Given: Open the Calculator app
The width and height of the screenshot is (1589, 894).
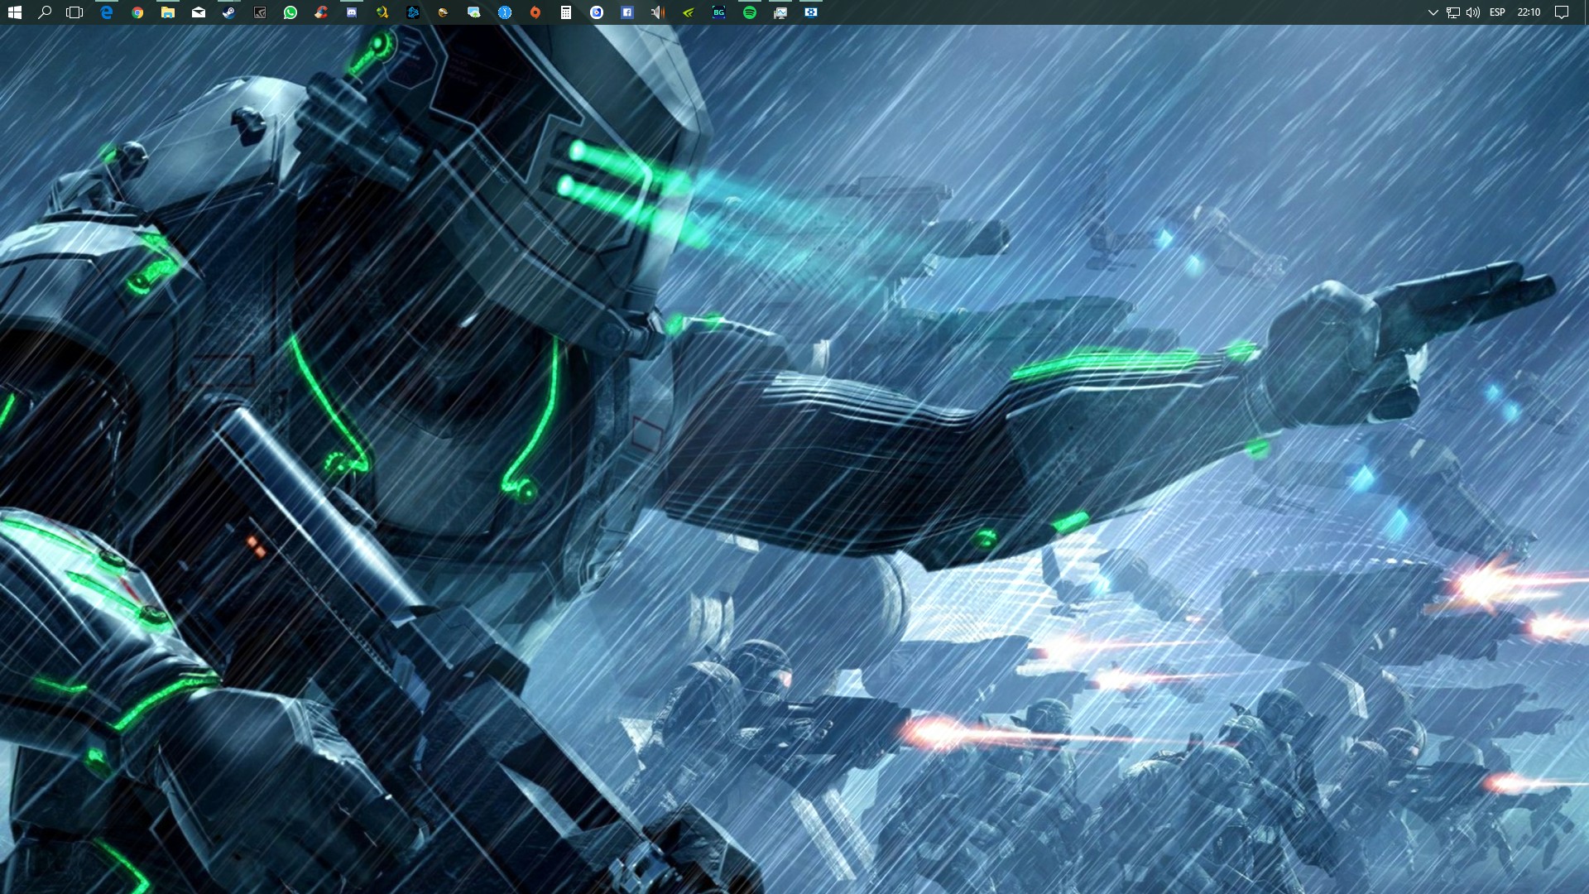Looking at the screenshot, I should pyautogui.click(x=566, y=12).
